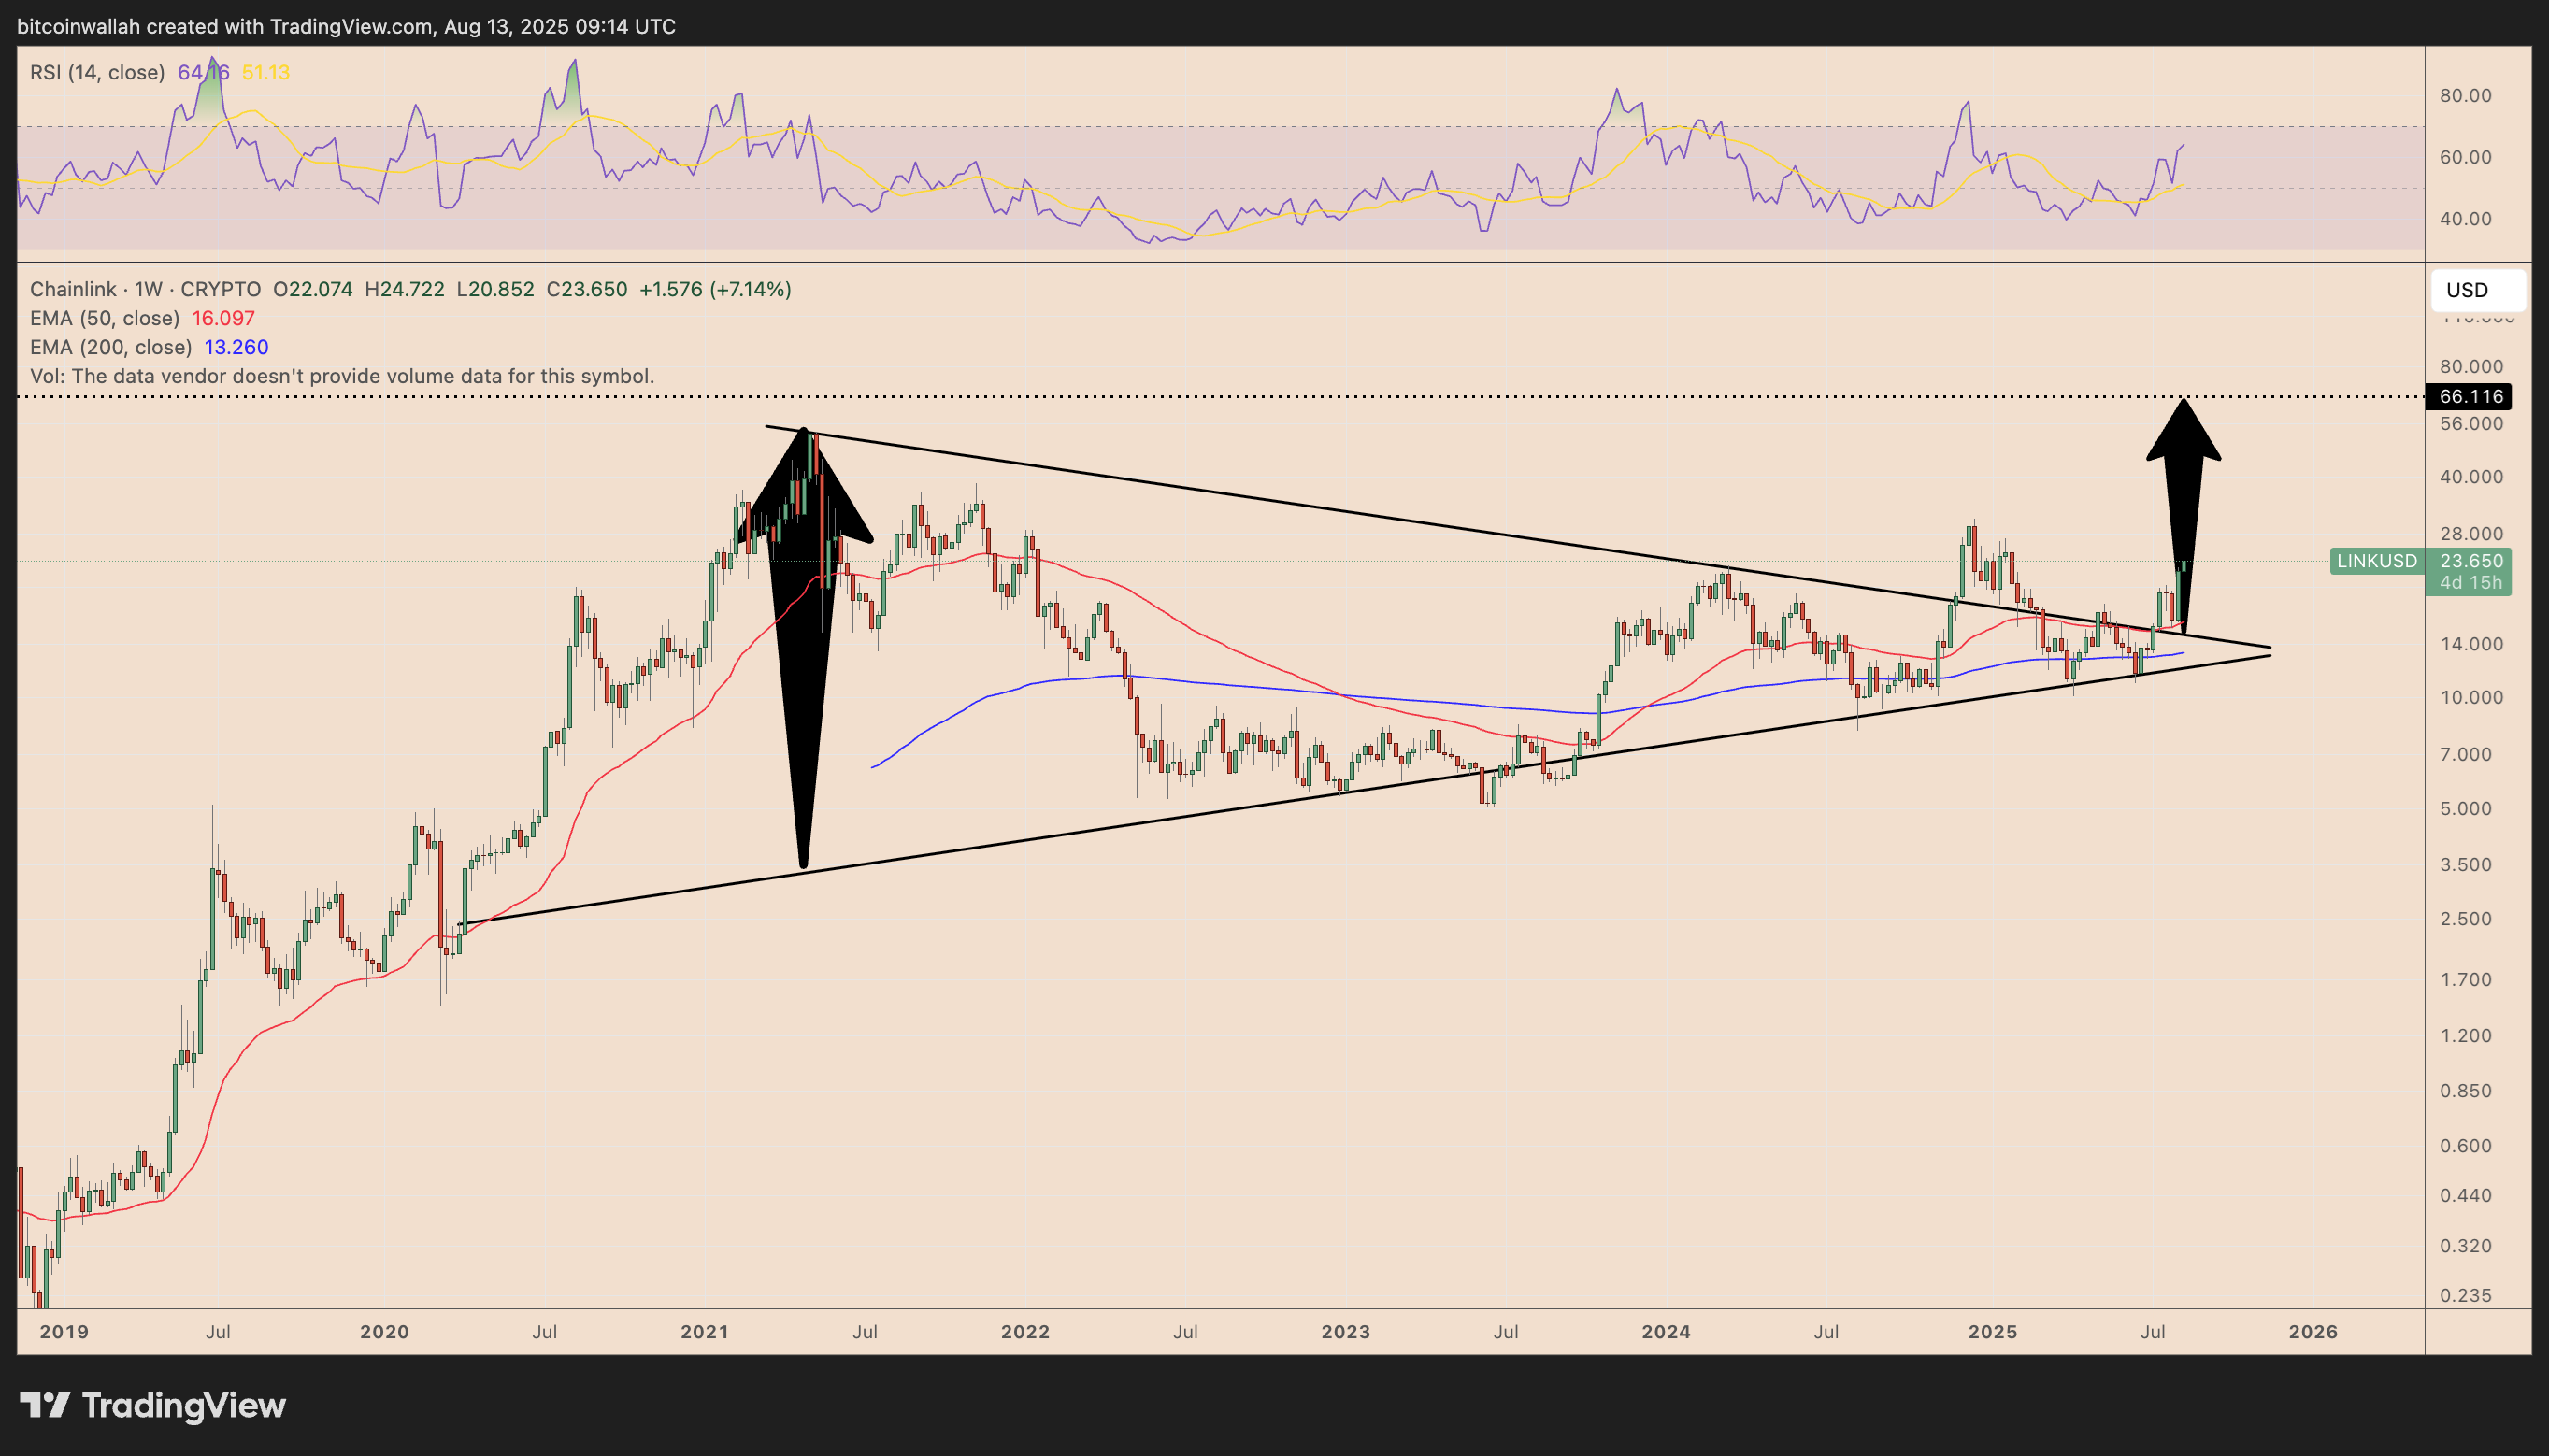Click the large black breakout arrow near 2025

point(2183,500)
